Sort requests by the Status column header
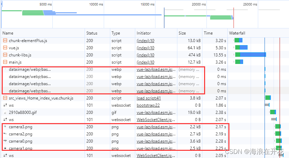 point(92,33)
